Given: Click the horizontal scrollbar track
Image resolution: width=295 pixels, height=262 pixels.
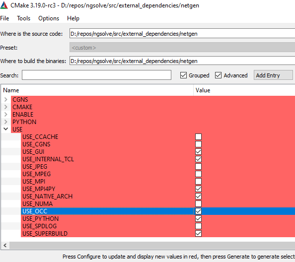Looking at the screenshot, I should (x=152, y=245).
